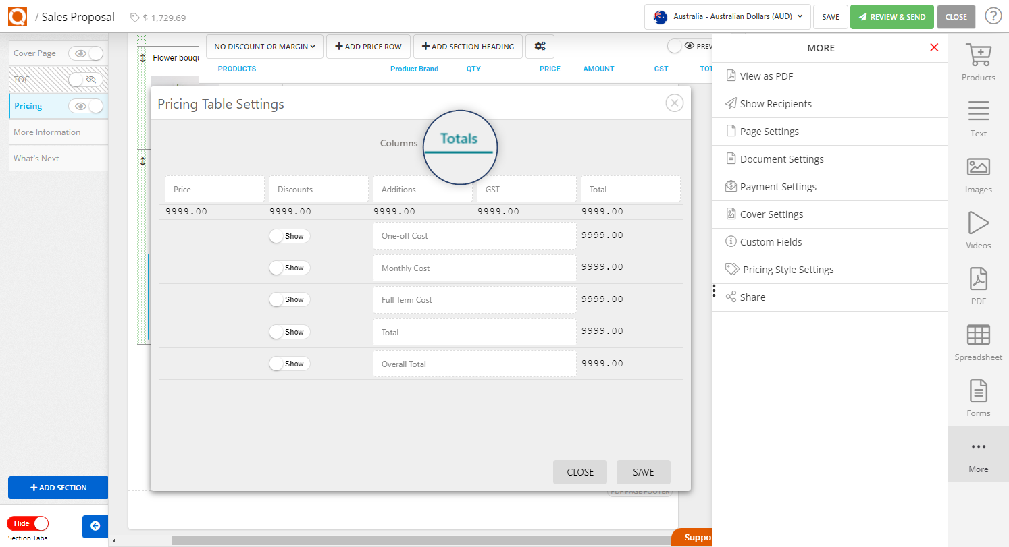
Task: Click the help question mark icon
Action: [x=993, y=15]
